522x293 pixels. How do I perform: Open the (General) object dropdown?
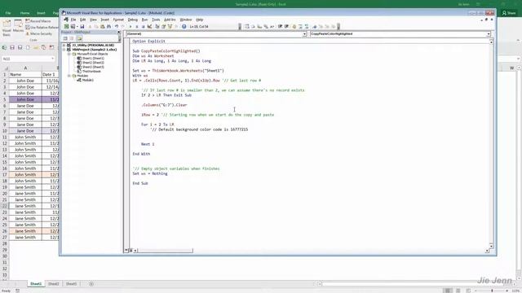pyautogui.click(x=304, y=34)
